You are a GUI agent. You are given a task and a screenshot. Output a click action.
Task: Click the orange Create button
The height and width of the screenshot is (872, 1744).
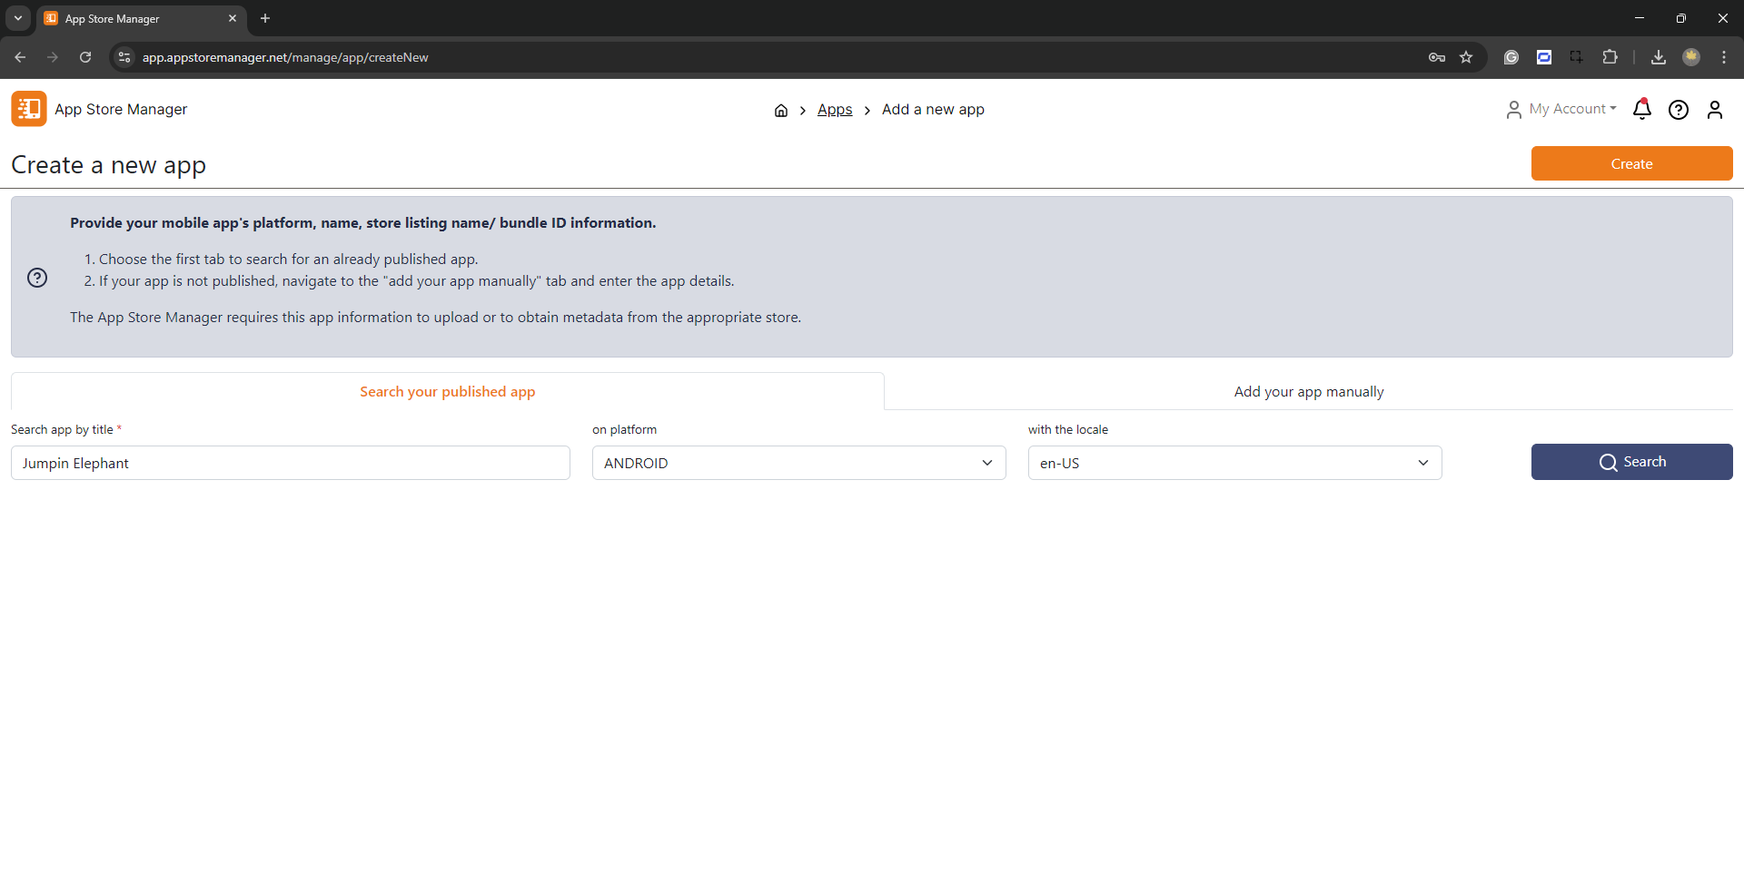tap(1631, 164)
